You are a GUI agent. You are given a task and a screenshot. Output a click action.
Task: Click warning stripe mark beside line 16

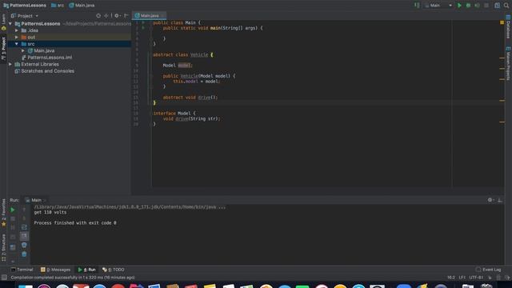click(502, 101)
